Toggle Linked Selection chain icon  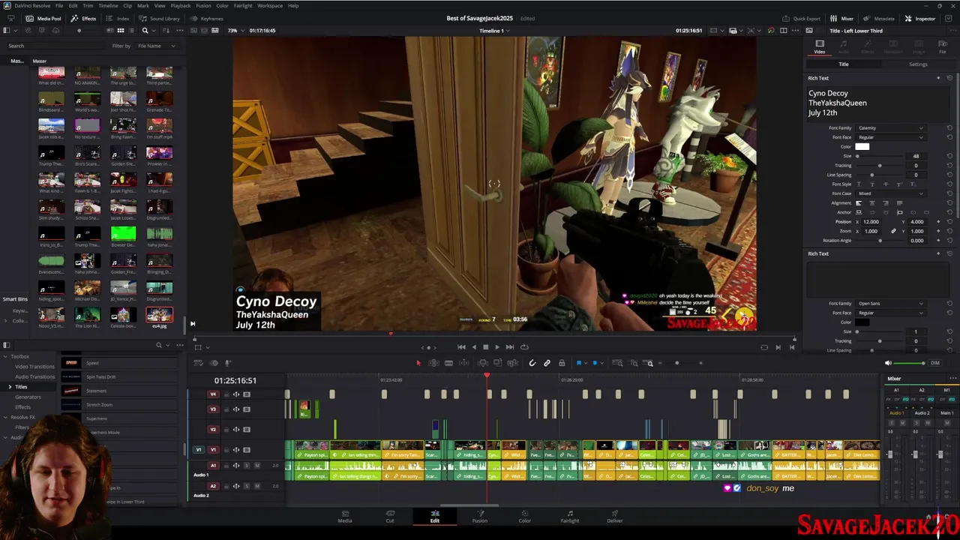547,363
